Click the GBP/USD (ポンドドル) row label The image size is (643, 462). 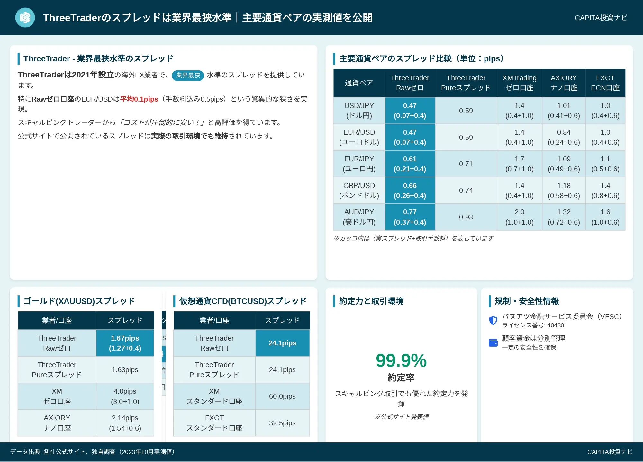coord(359,191)
